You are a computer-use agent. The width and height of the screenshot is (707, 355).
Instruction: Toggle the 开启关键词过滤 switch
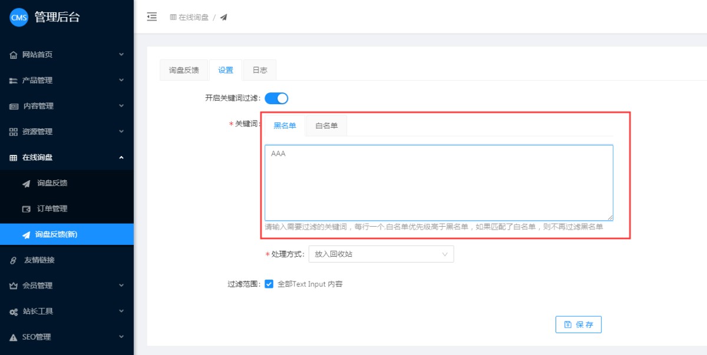[x=276, y=98]
